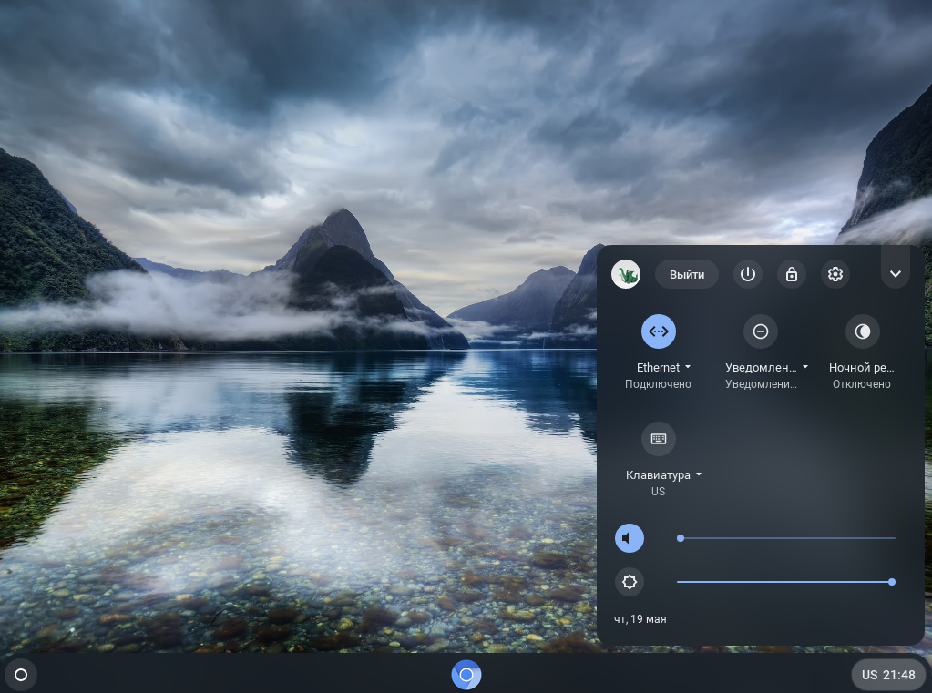Open the launcher circle in shelf

[x=21, y=675]
